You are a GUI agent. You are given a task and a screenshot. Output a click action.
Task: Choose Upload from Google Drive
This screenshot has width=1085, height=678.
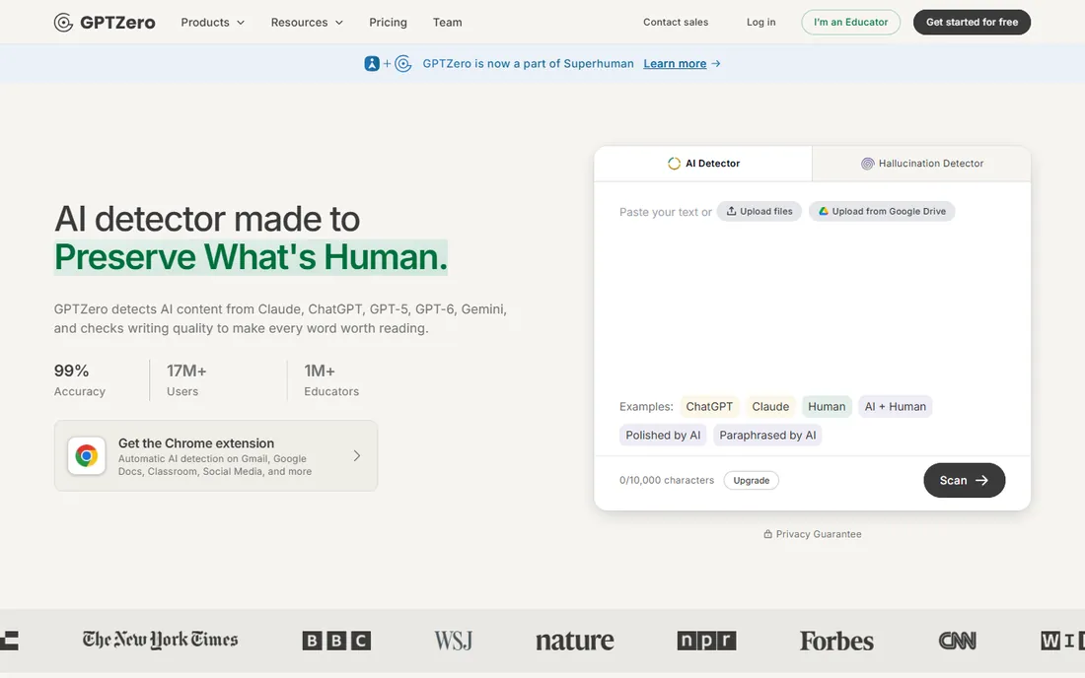click(x=882, y=212)
